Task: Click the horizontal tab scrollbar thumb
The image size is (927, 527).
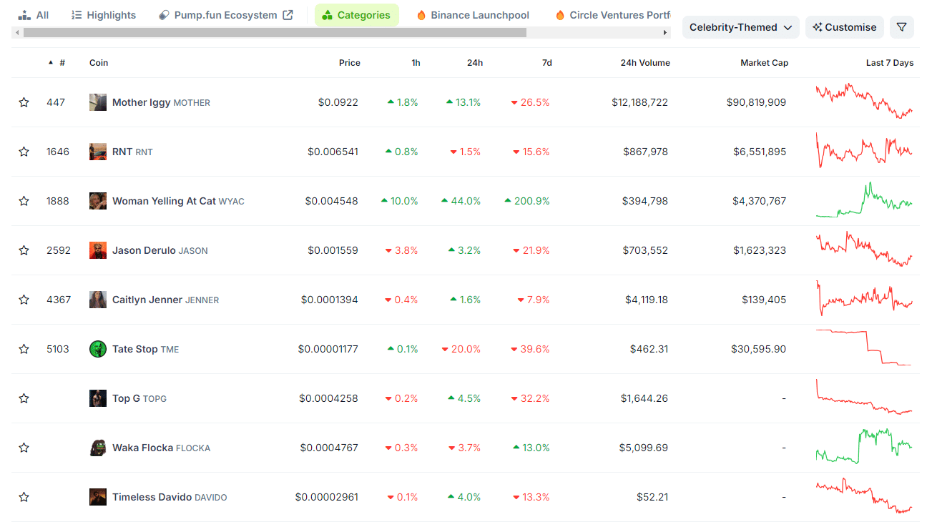Action: pos(275,33)
